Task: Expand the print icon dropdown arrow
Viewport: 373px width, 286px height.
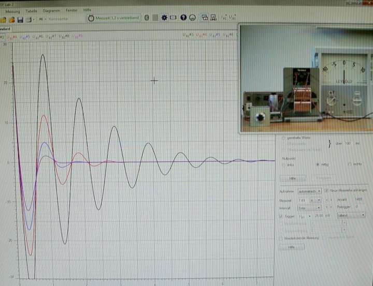Action: (34, 20)
